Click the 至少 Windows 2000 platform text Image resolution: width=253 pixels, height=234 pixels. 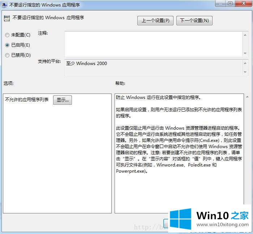87,64
